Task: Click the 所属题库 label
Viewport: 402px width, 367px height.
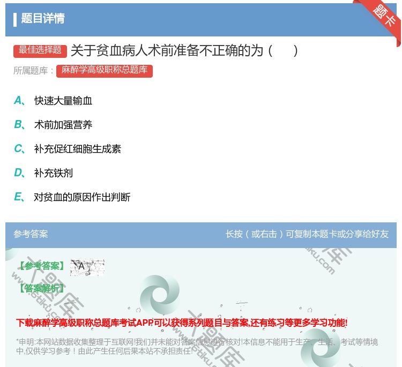Action: [33, 71]
